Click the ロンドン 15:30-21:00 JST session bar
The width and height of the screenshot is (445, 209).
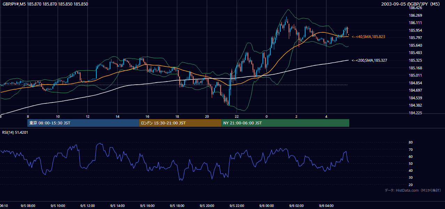180,123
